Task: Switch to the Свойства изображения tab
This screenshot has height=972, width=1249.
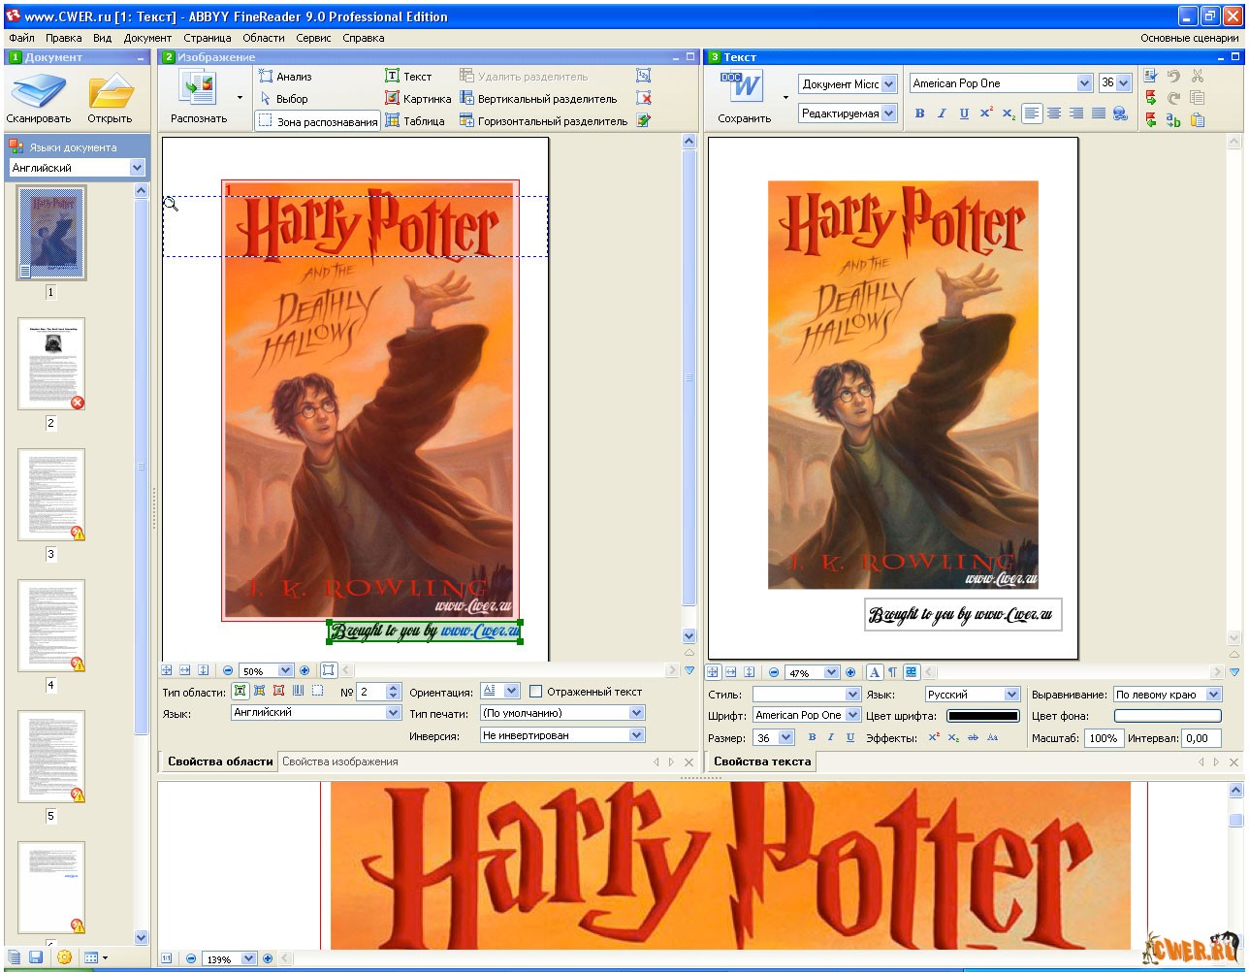Action: 339,761
